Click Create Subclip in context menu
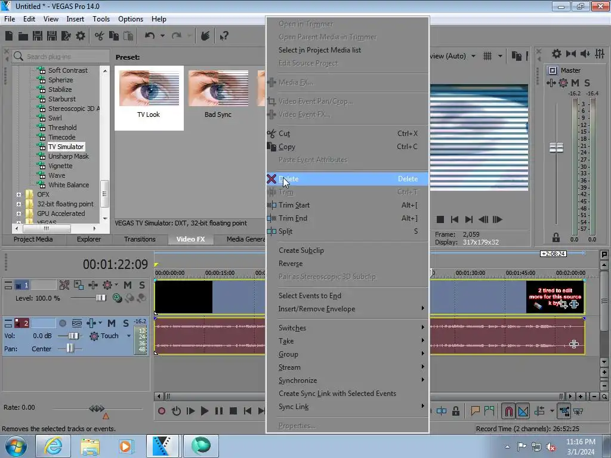The height and width of the screenshot is (458, 611). pos(347,250)
